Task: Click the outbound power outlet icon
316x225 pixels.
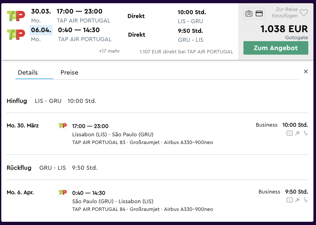Action: click(x=298, y=133)
